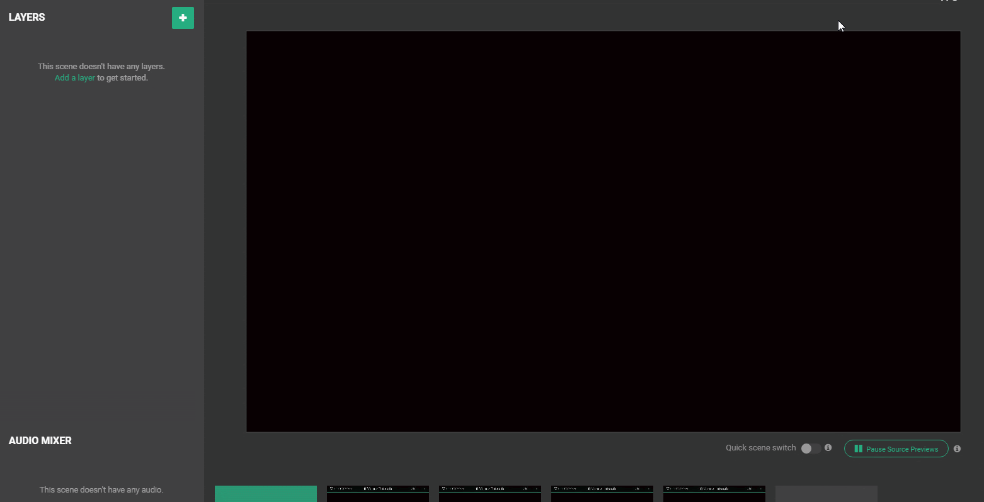Image resolution: width=984 pixels, height=502 pixels.
Task: Click the info icon right of Pause Source Previews
Action: click(x=957, y=449)
